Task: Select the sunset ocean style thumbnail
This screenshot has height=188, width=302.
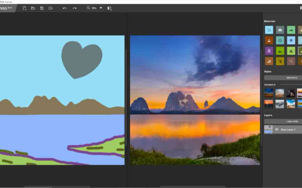Action: click(x=269, y=104)
